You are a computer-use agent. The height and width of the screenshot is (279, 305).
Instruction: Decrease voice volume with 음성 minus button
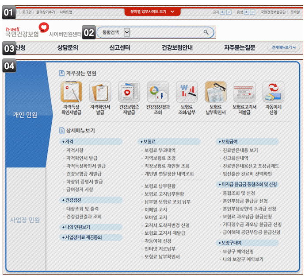click(x=252, y=12)
